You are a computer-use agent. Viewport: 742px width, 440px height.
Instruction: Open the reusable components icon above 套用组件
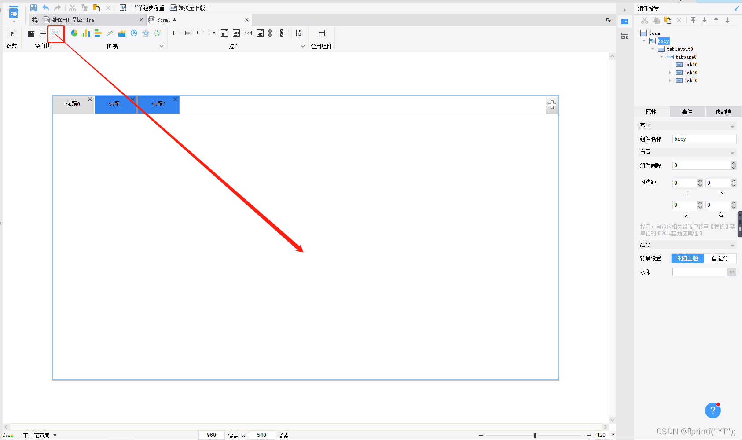[322, 33]
